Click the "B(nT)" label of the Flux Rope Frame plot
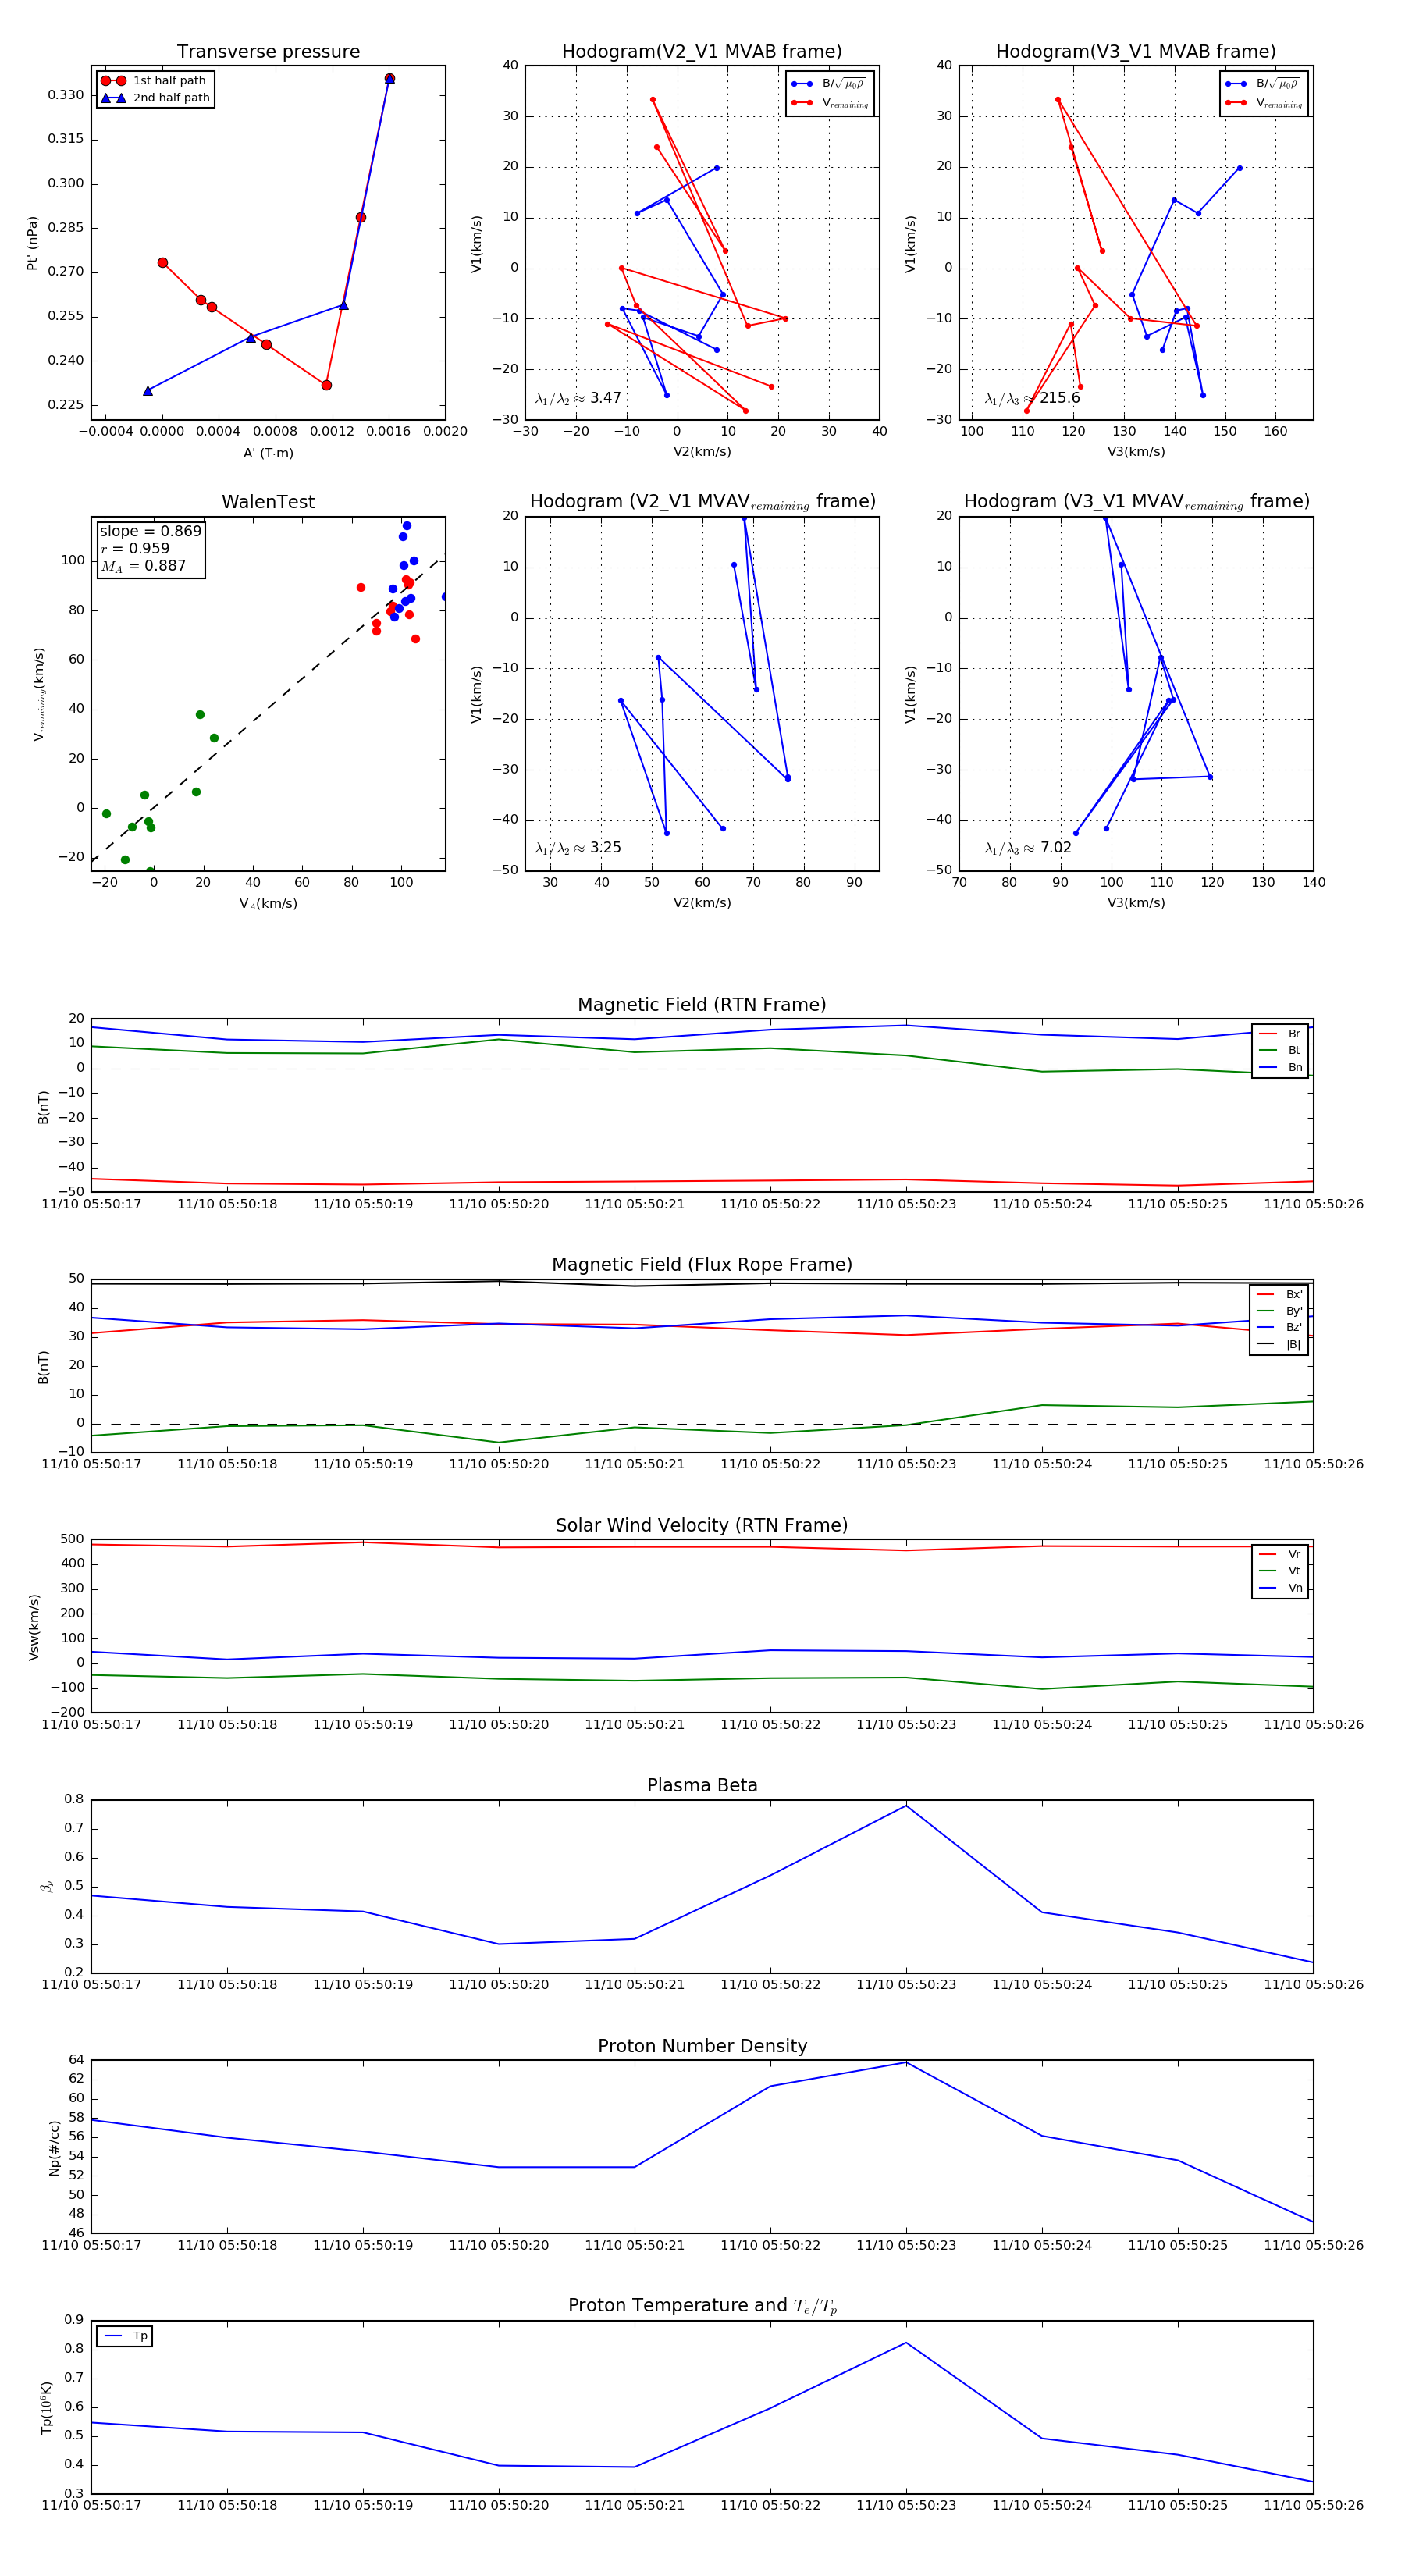The image size is (1405, 2576). 43,1367
